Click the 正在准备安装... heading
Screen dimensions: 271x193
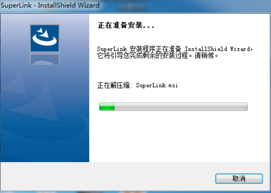pyautogui.click(x=126, y=26)
